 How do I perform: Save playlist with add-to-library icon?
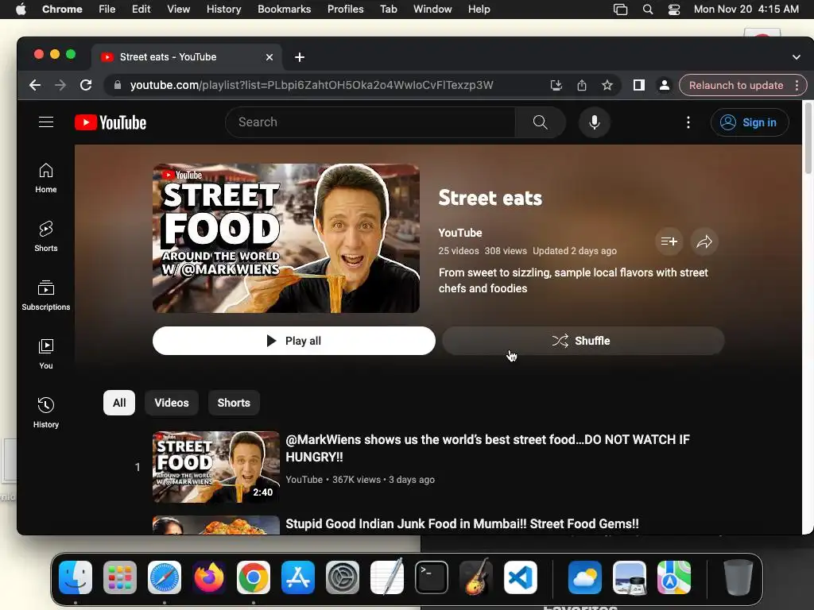tap(669, 241)
